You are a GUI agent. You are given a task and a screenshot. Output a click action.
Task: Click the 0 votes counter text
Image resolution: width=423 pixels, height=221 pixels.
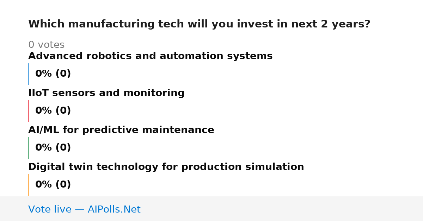point(46,45)
